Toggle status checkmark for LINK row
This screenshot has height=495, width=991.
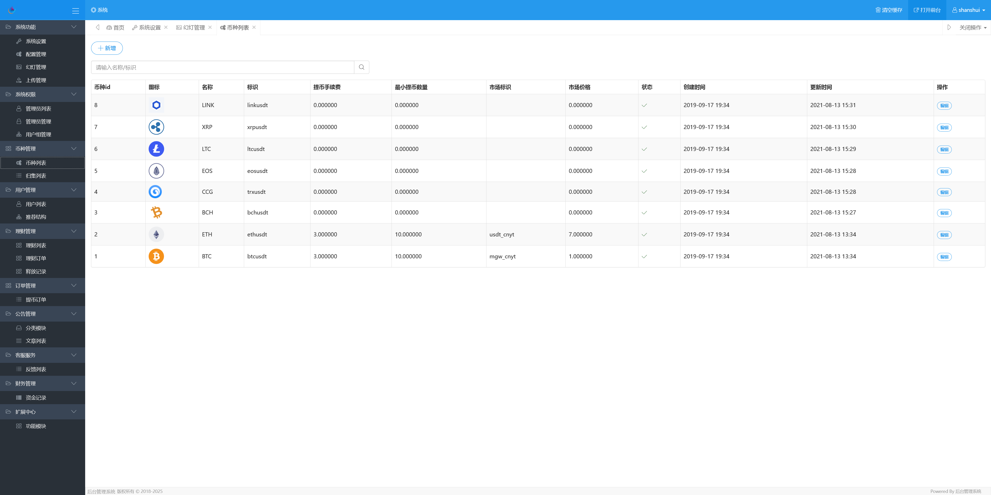644,105
